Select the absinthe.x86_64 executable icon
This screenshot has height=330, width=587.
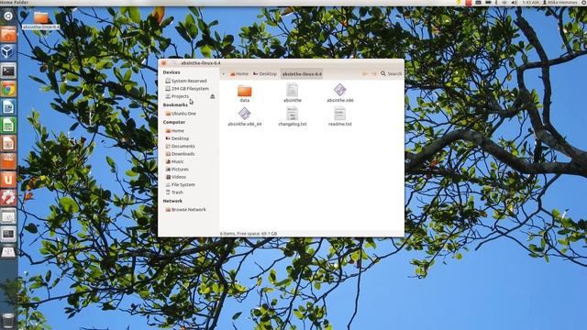(x=245, y=114)
